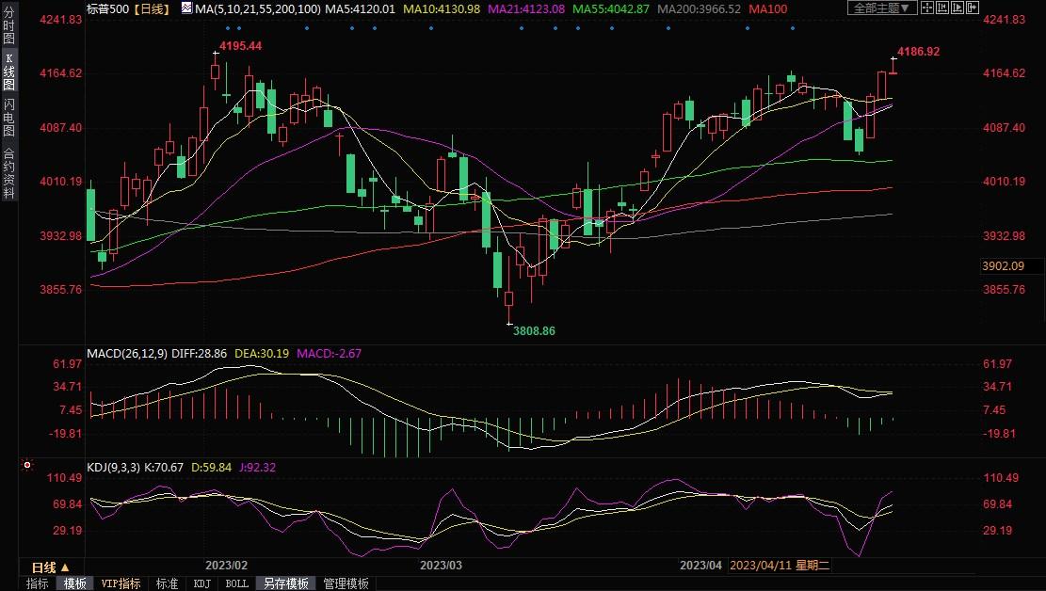This screenshot has width=1046, height=591.
Task: Click the 2023/03 time axis label
Action: [441, 565]
